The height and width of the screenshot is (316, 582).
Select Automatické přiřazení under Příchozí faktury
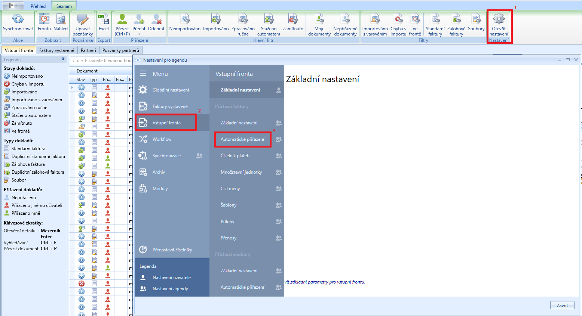242,139
